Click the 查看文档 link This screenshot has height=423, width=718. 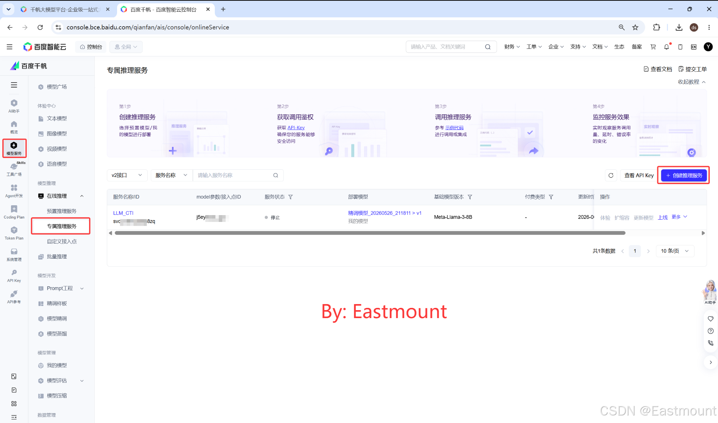[658, 69]
